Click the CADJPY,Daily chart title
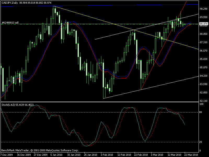This screenshot has width=209, height=157. pos(10,3)
